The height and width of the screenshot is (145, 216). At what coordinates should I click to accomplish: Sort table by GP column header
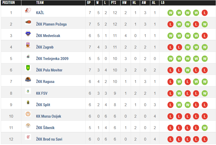tap(90, 3)
